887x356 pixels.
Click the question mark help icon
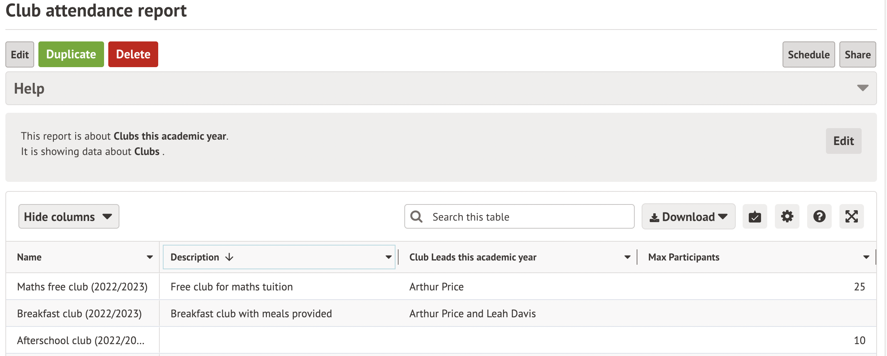[x=819, y=217]
